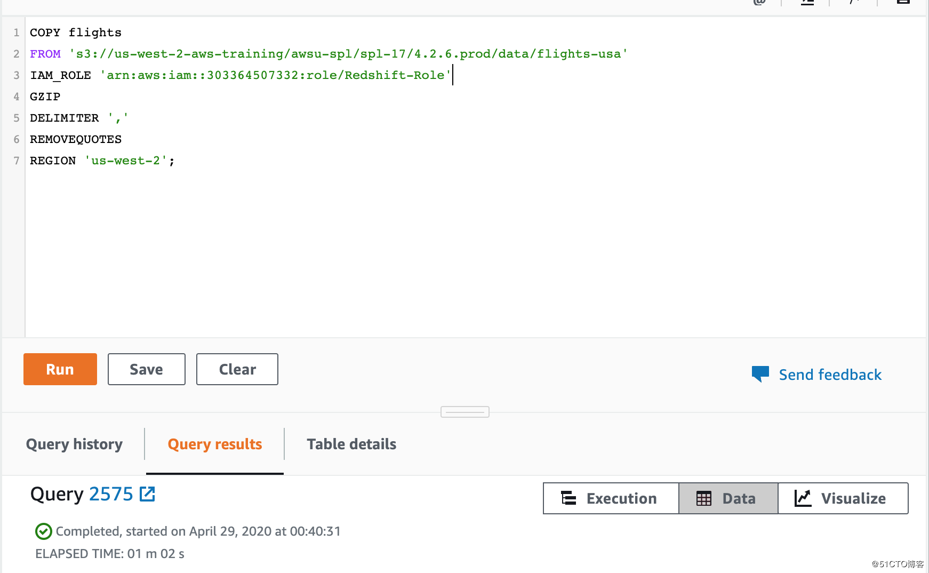Open the Table details tab
Screen dimensions: 929x573
pyautogui.click(x=351, y=444)
